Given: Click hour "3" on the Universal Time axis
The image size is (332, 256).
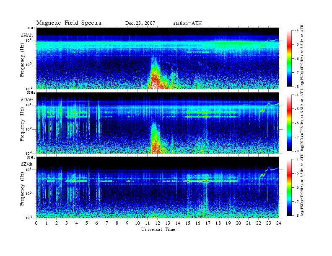Looking at the screenshot, I should pos(67,223).
